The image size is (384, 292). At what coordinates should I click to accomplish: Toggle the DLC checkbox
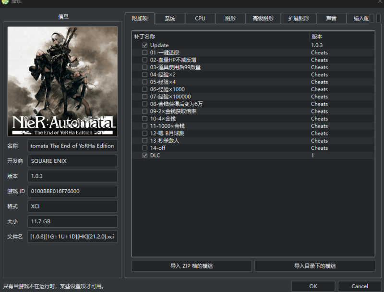click(x=145, y=155)
